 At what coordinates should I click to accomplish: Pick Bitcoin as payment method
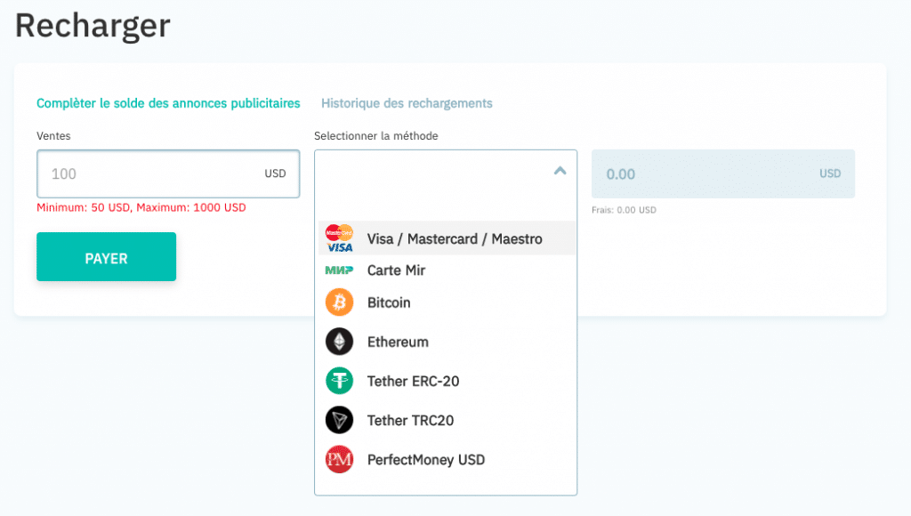pyautogui.click(x=447, y=302)
